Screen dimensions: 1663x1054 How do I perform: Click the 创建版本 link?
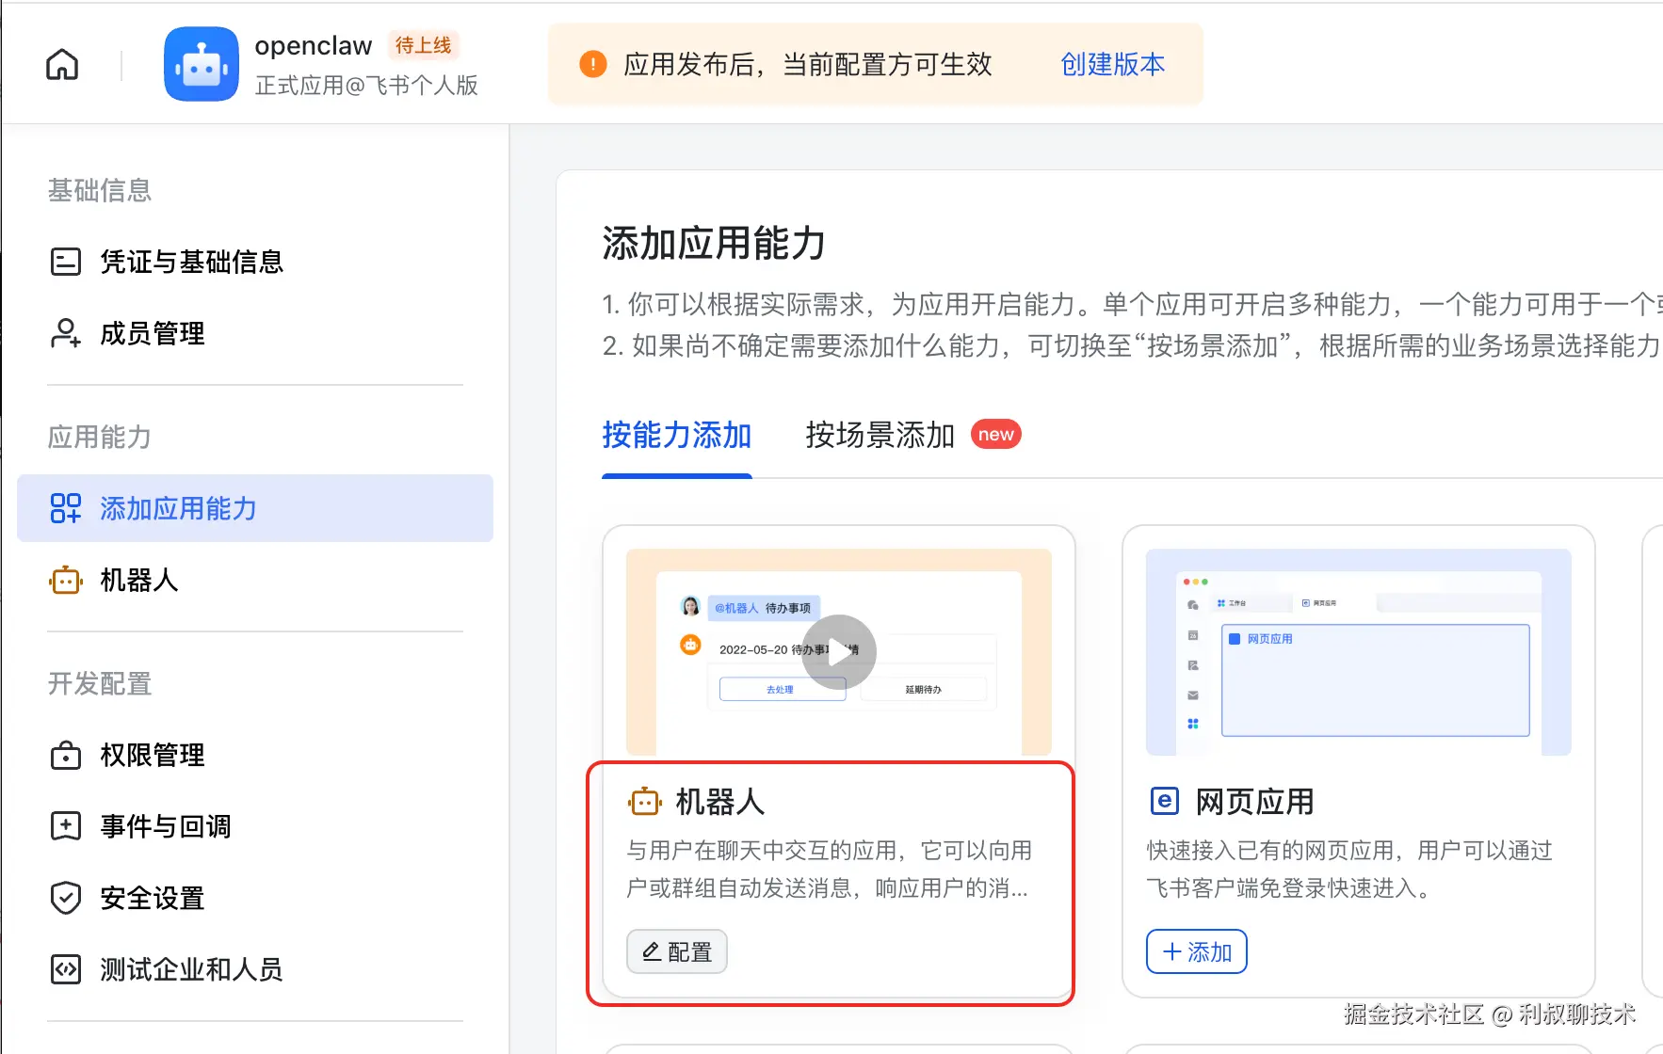(x=1113, y=64)
